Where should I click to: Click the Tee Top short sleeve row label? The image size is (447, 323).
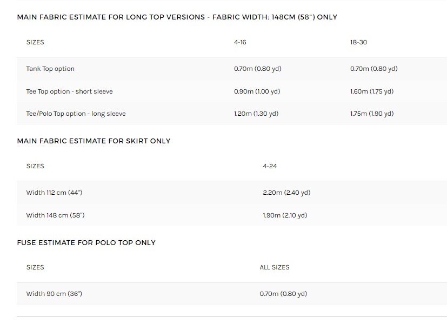tap(69, 91)
